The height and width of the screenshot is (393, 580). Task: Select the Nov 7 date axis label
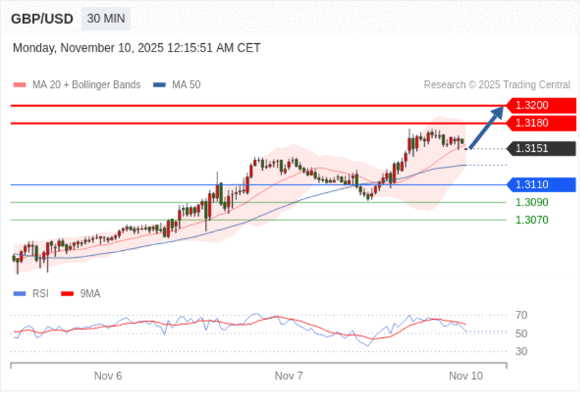pos(289,376)
